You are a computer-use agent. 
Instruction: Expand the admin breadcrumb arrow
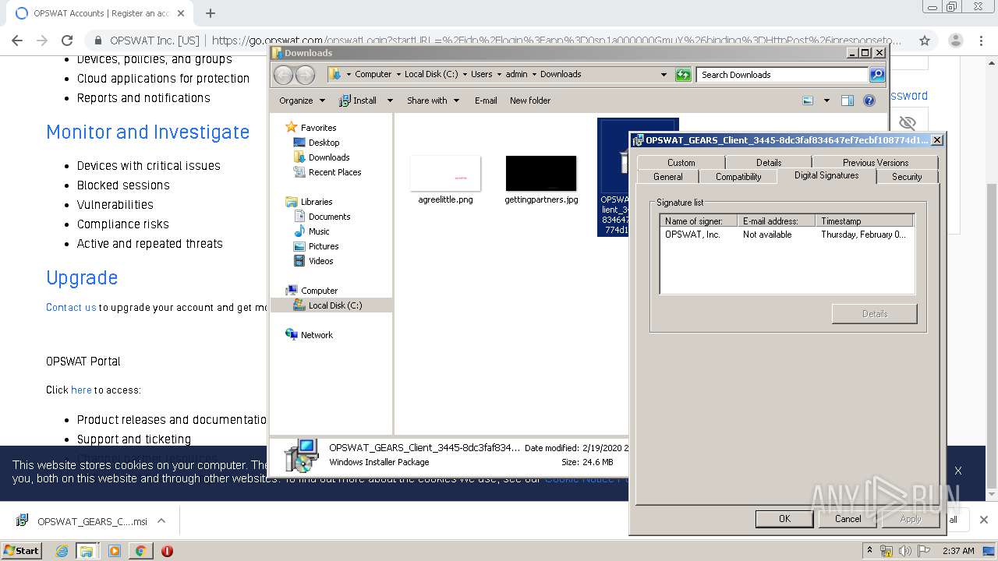point(535,75)
